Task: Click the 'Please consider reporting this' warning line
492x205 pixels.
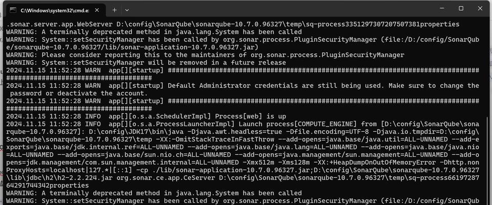Action: pyautogui.click(x=205, y=55)
